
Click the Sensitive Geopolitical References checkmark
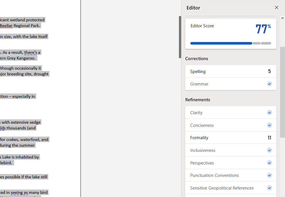tap(269, 188)
